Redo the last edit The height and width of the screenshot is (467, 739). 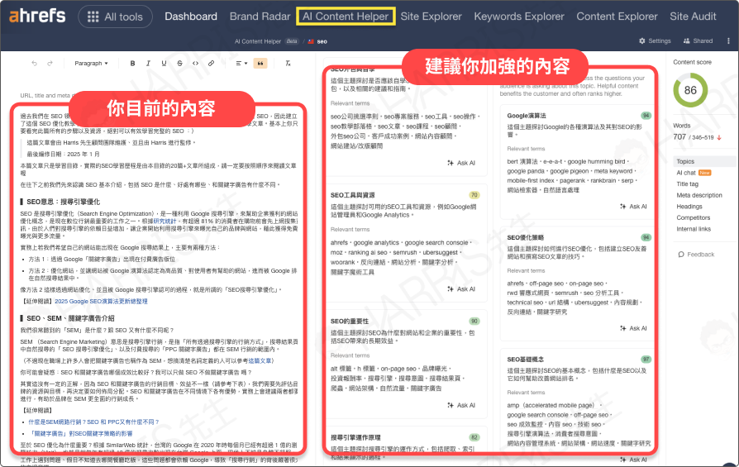point(50,63)
